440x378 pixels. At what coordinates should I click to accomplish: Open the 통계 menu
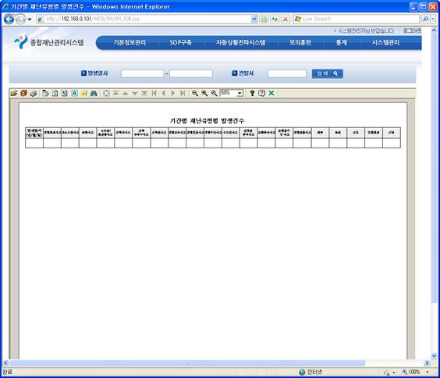341,43
